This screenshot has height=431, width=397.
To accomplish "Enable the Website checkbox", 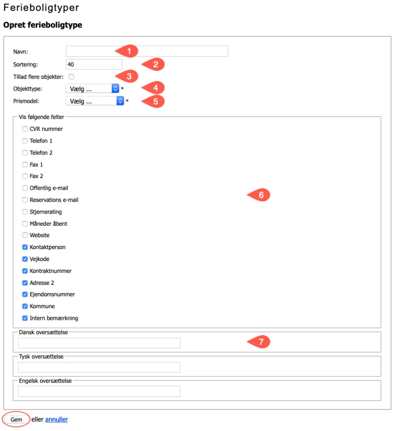I will click(x=25, y=235).
